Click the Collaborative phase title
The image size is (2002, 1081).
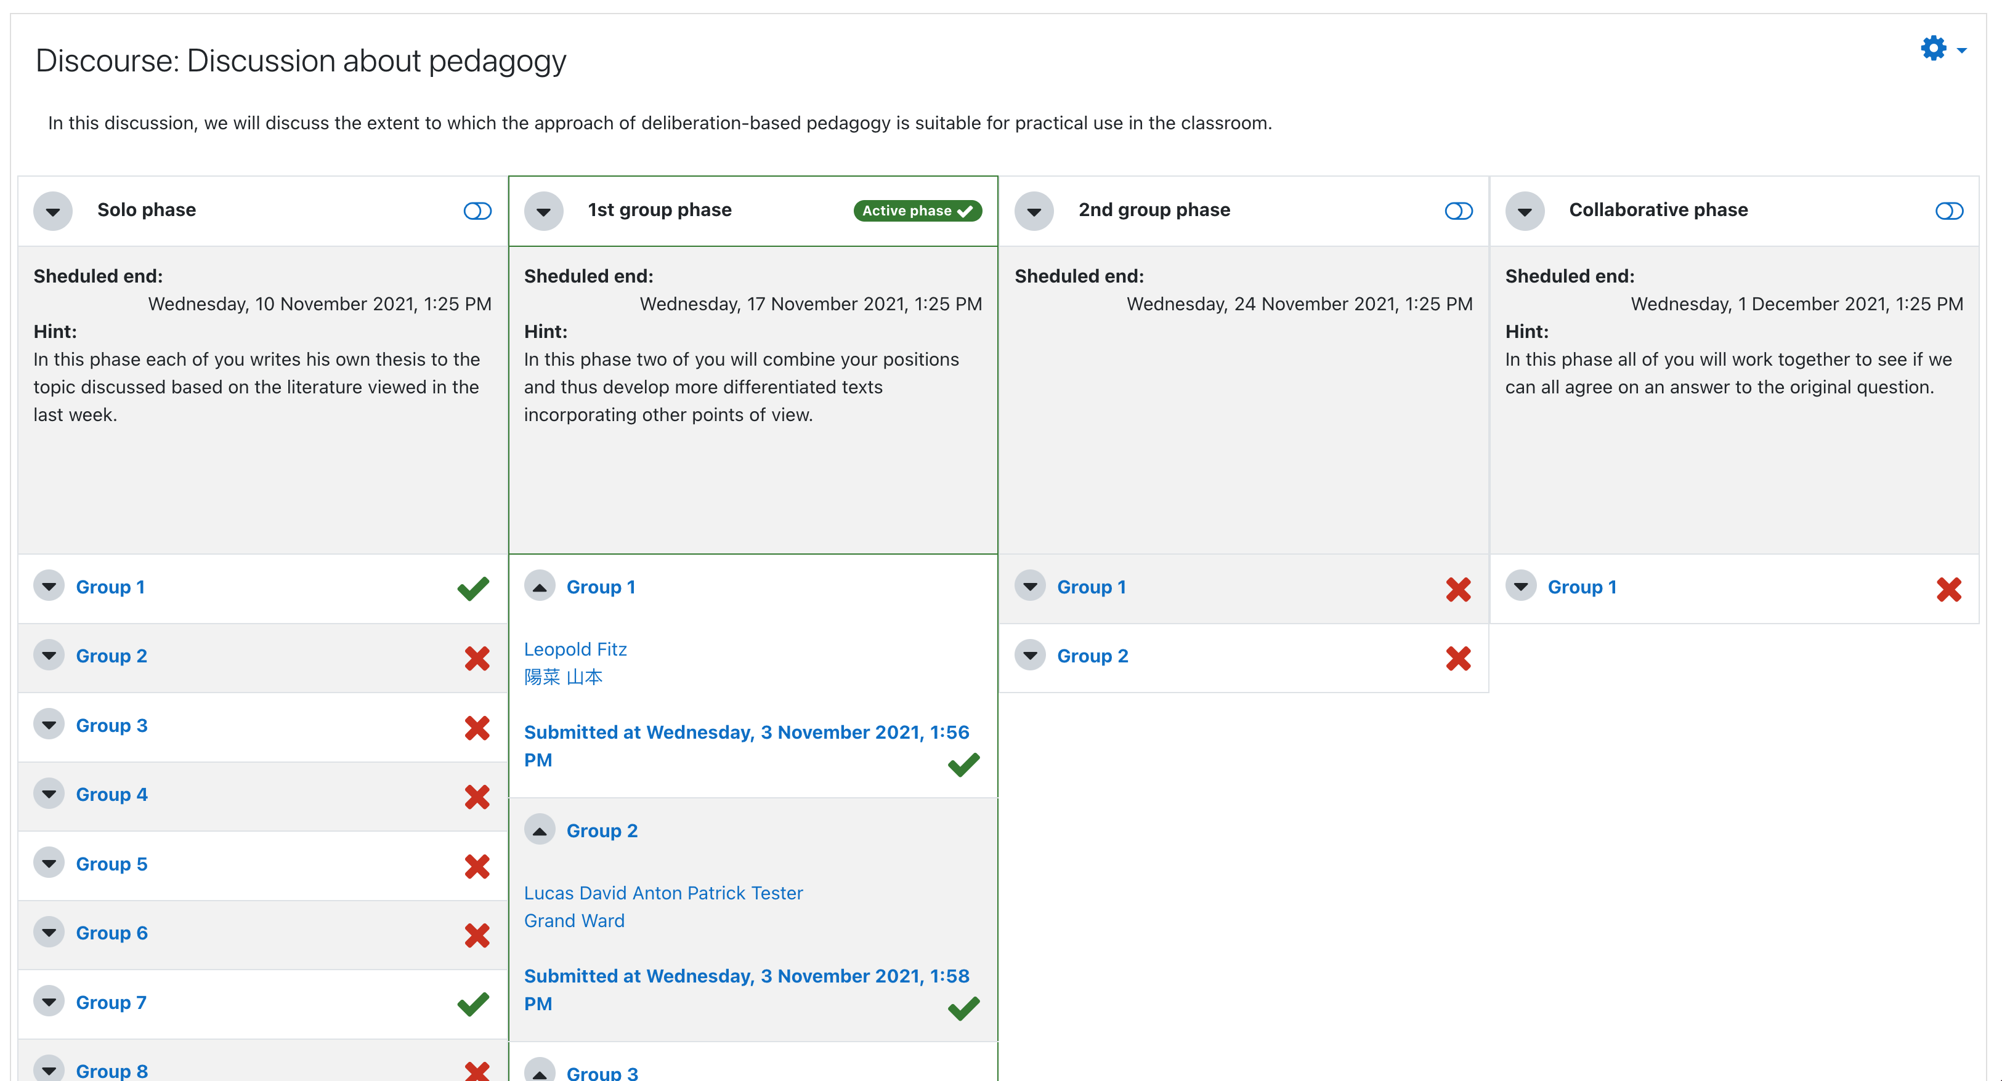(1658, 210)
